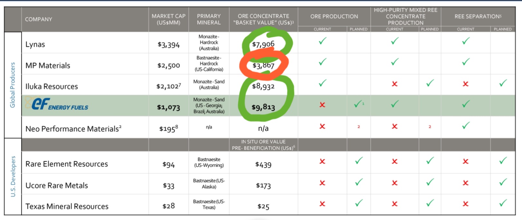The height and width of the screenshot is (220, 522).
Task: Click Texas Mineral Resources' red X under Ore Production
Action: 322,204
